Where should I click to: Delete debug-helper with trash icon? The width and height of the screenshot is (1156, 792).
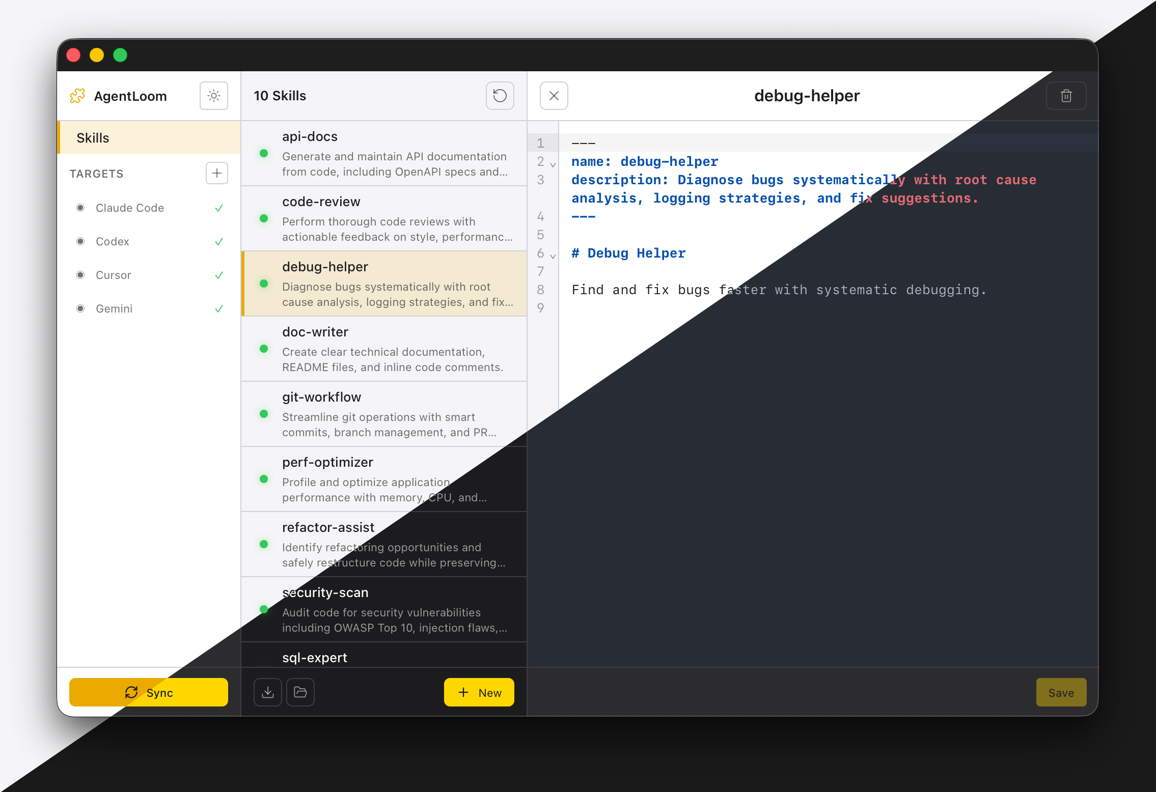[1066, 96]
